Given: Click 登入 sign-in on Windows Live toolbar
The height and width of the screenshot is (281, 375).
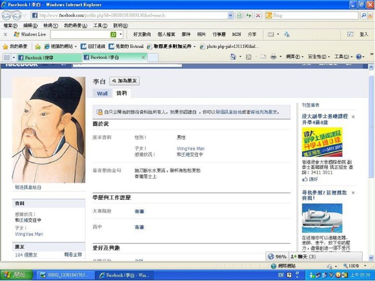Looking at the screenshot, I should (364, 34).
